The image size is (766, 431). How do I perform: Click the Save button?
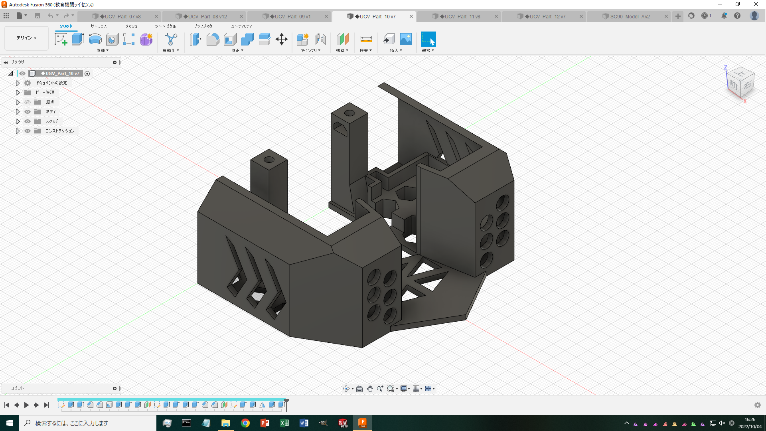pos(38,16)
